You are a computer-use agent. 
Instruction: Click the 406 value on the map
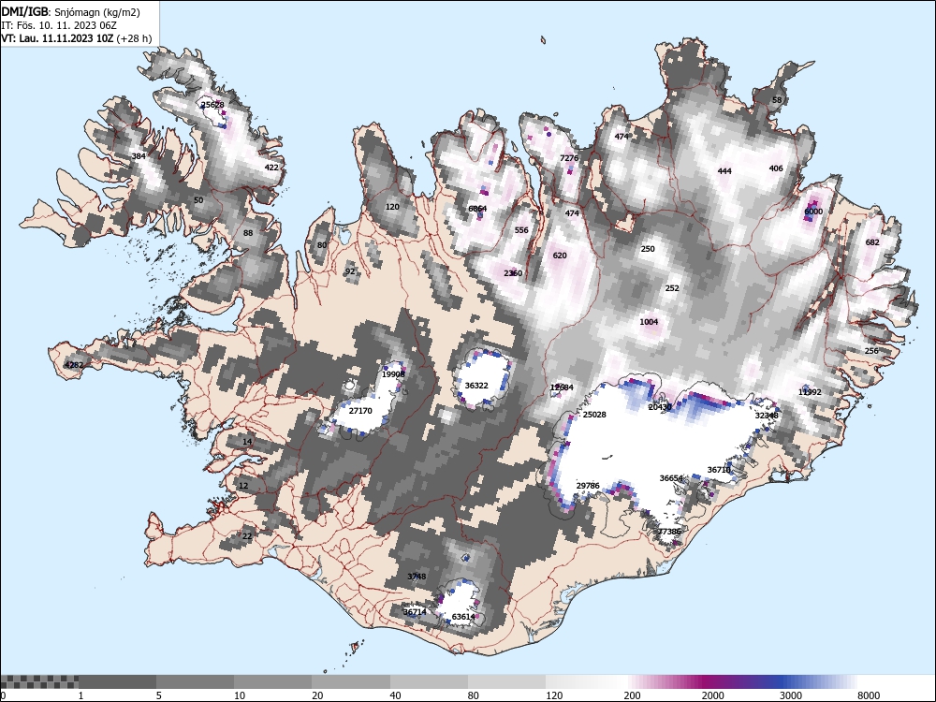[776, 168]
